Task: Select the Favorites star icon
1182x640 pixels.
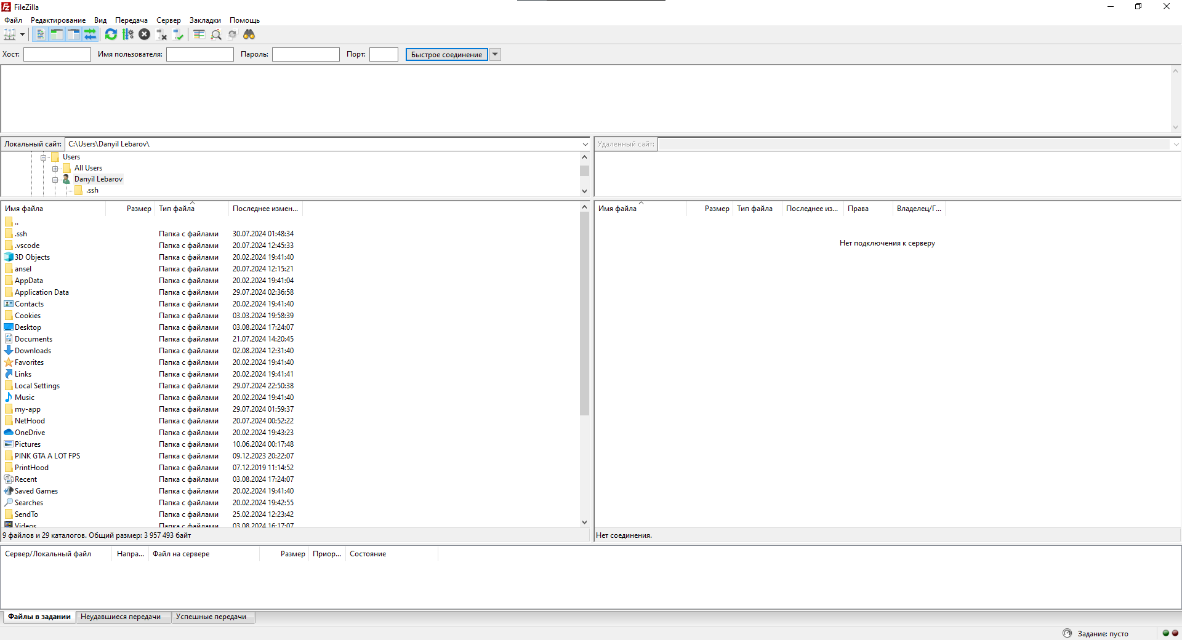Action: (9, 362)
